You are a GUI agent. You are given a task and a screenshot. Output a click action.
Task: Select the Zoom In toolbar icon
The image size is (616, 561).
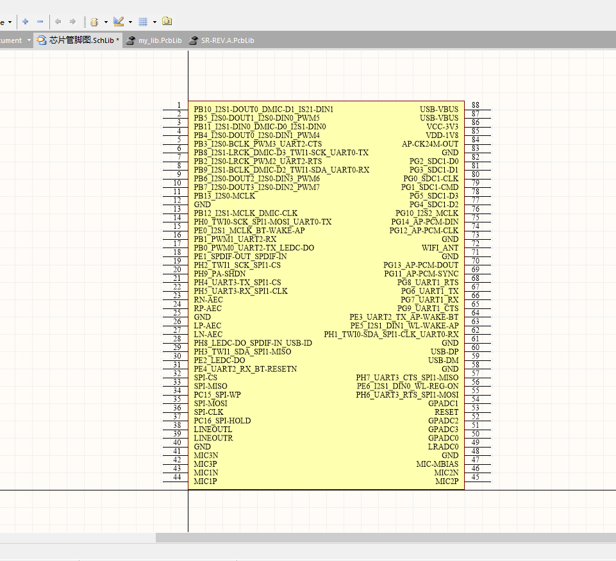click(x=25, y=21)
